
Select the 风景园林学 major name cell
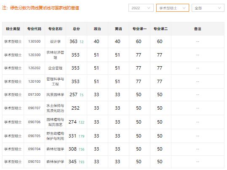[x=55, y=95]
